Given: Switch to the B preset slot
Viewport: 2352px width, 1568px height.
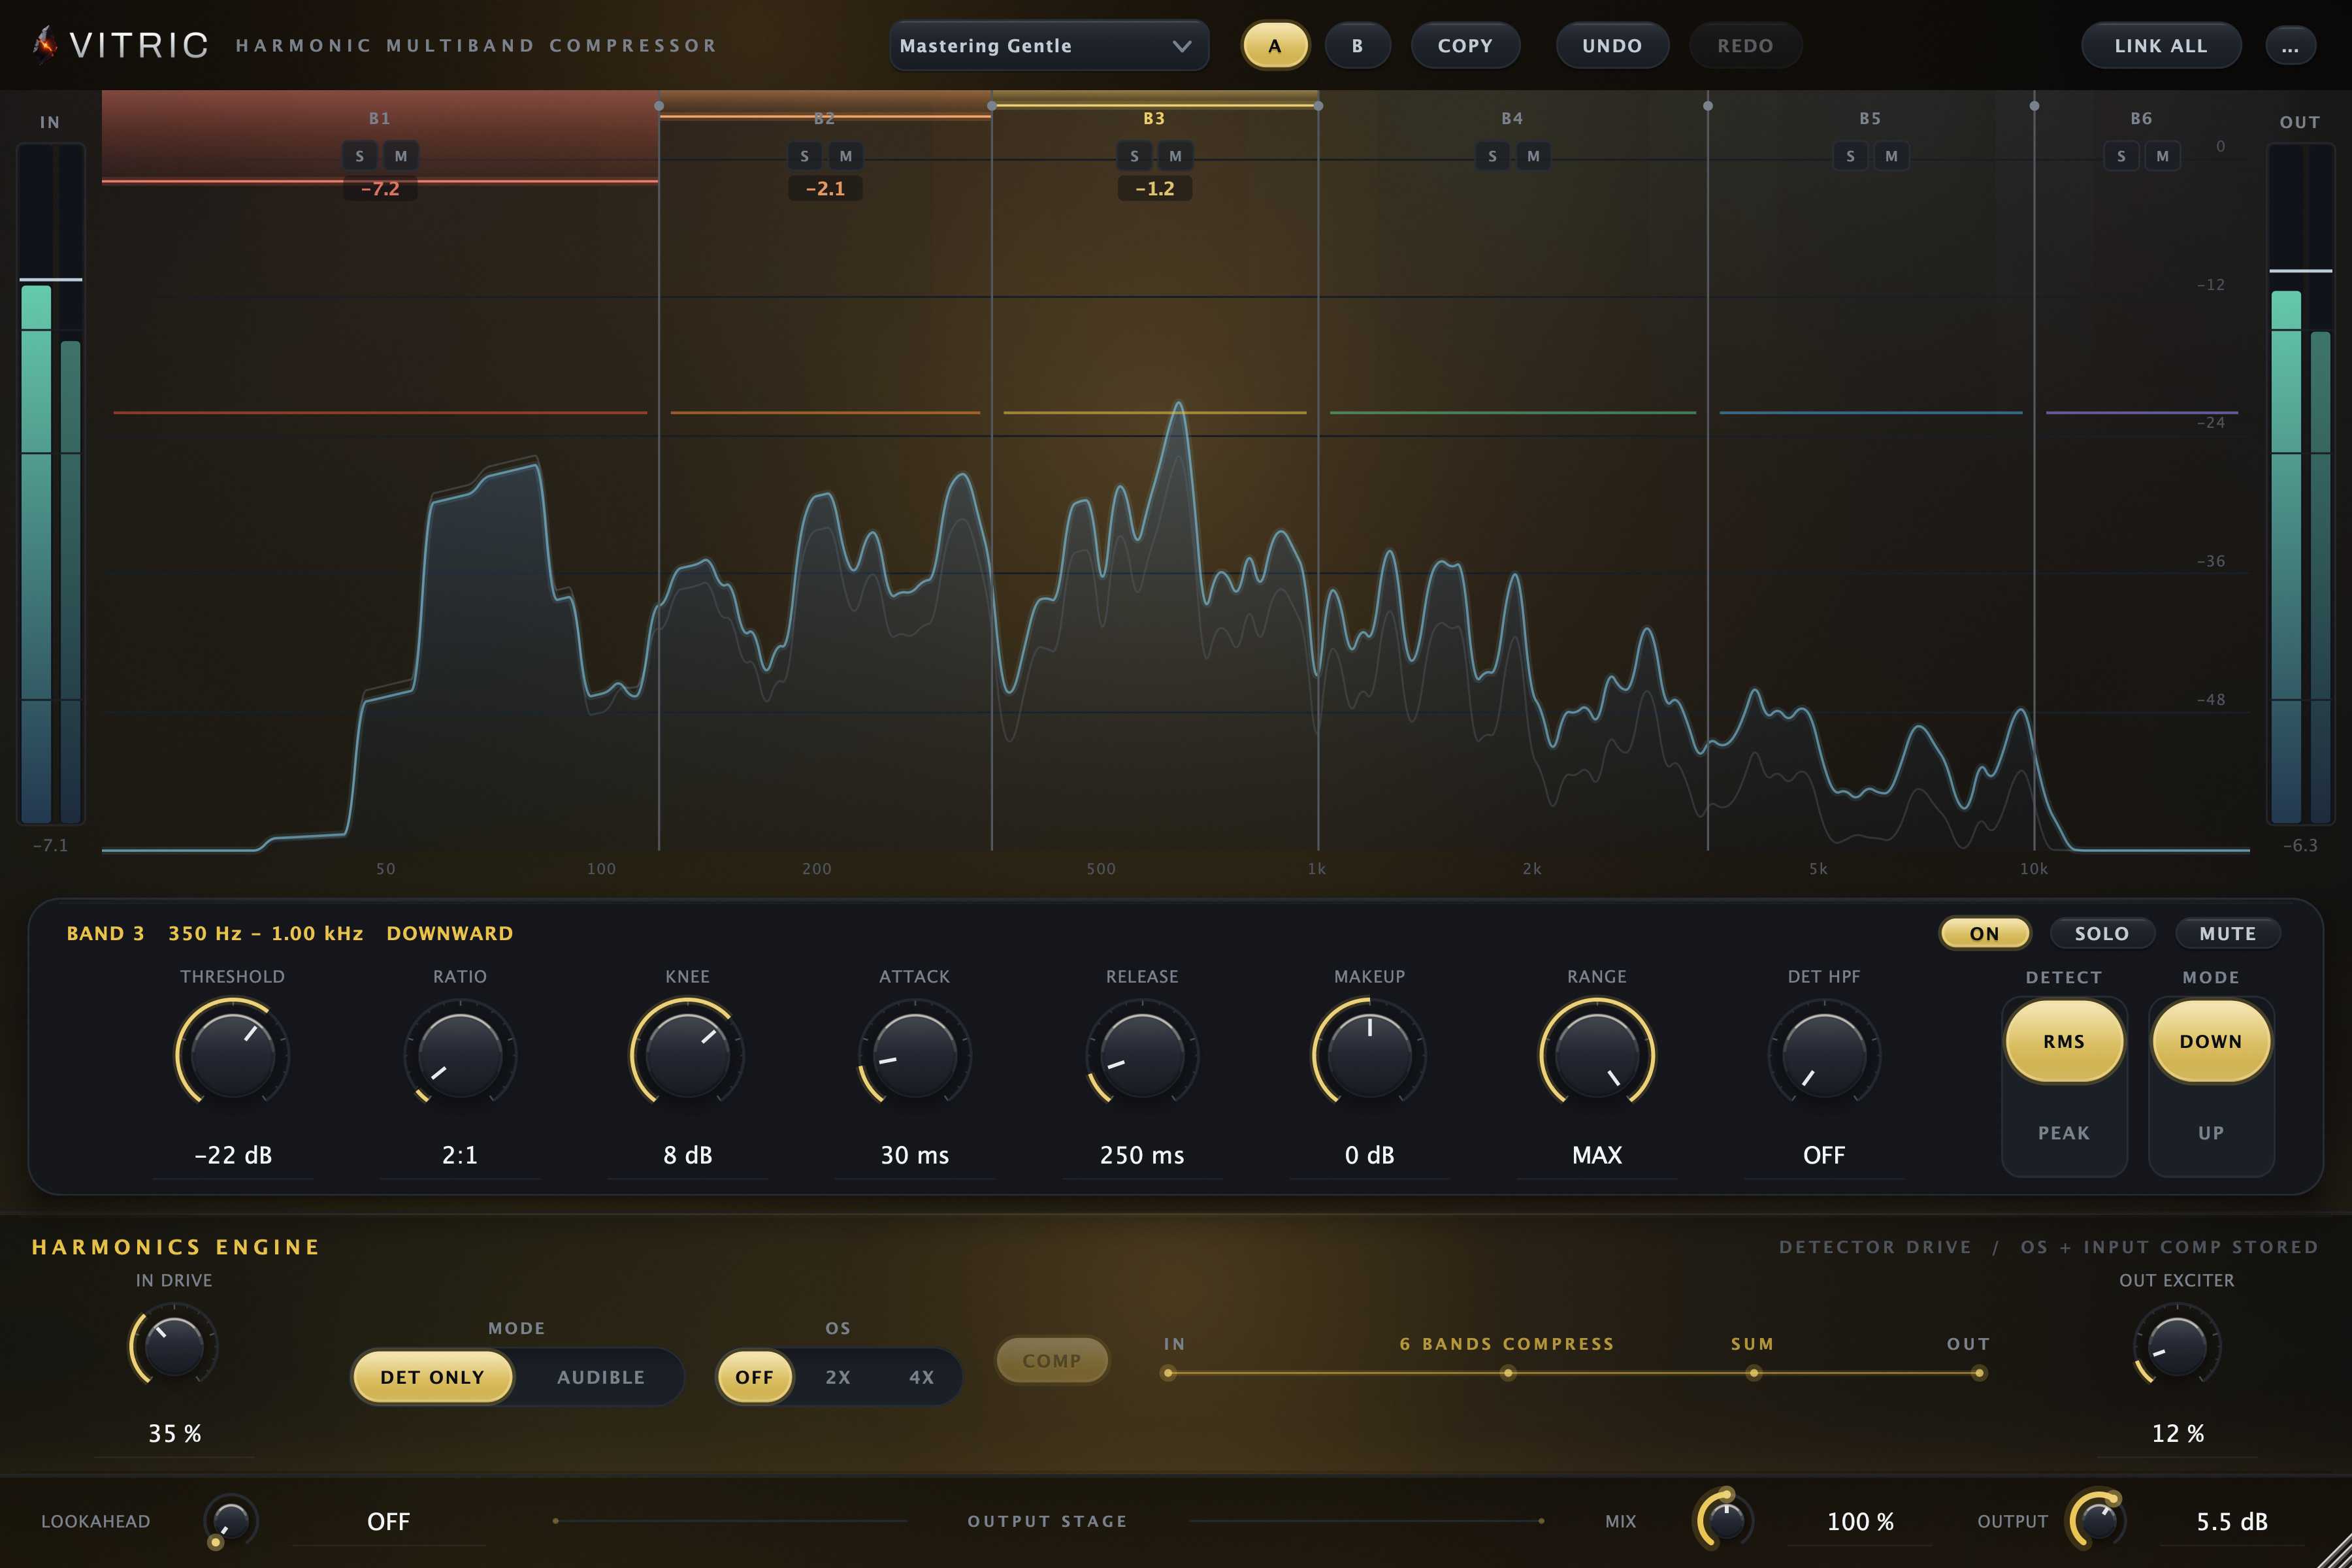Looking at the screenshot, I should click(x=1357, y=46).
